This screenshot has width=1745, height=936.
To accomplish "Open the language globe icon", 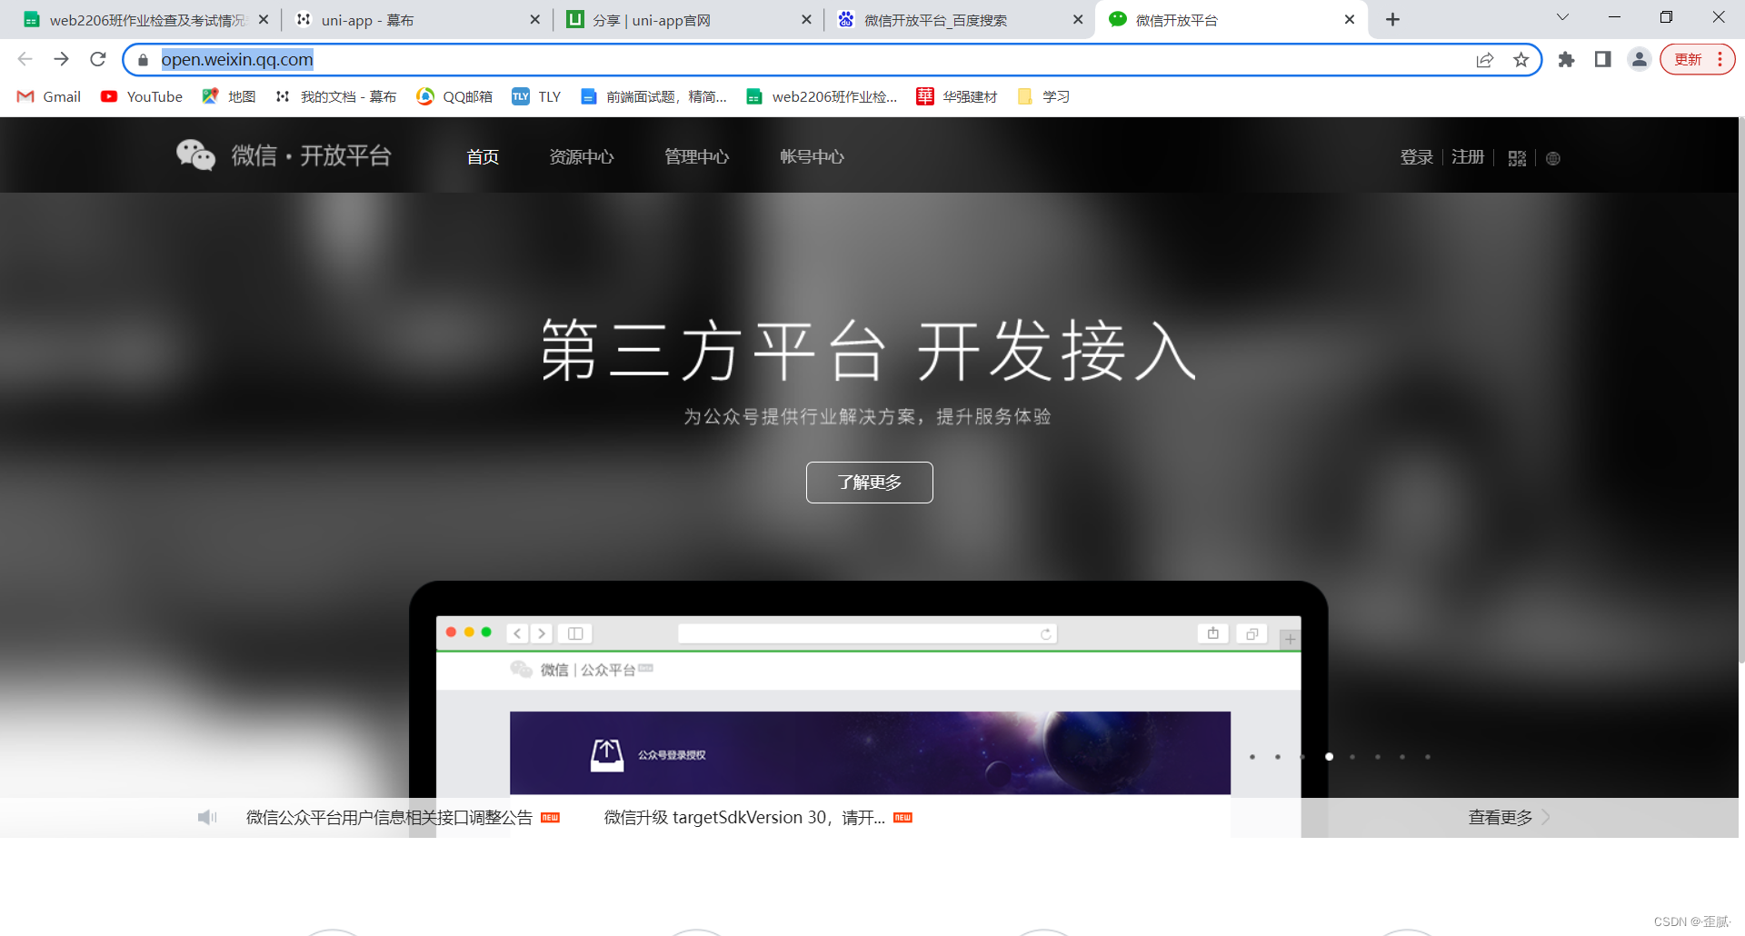I will pyautogui.click(x=1552, y=157).
